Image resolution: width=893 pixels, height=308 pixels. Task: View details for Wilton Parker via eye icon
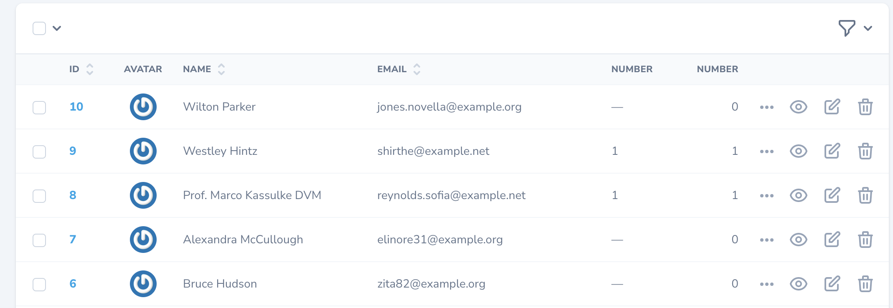point(798,107)
